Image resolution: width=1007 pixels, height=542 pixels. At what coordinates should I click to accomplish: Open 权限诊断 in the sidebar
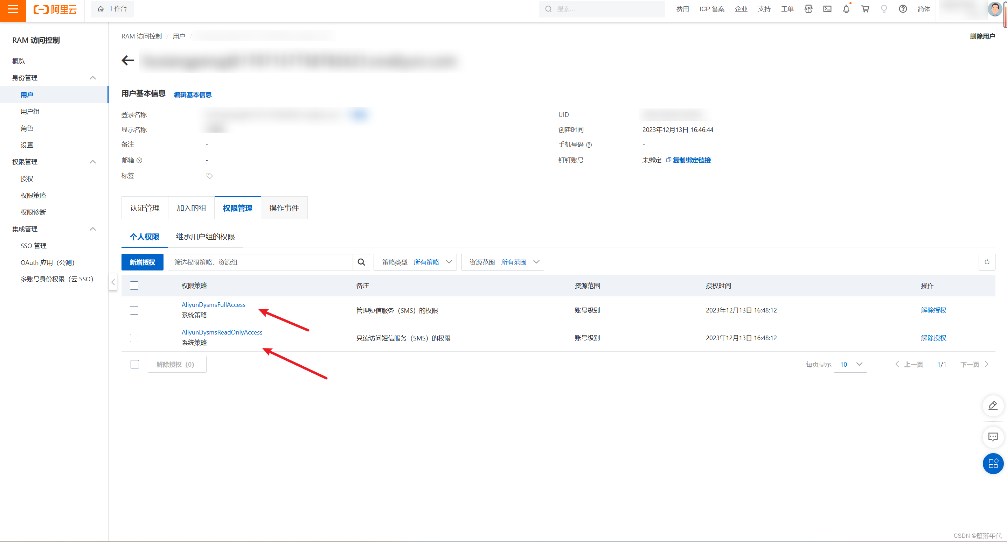click(x=33, y=212)
